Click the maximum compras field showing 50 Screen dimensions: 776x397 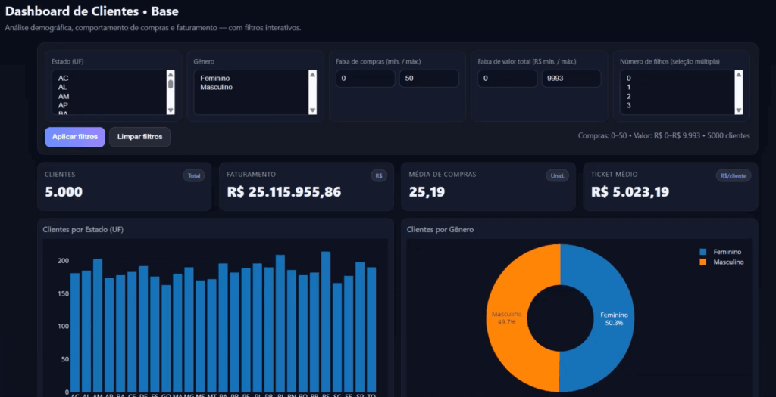(x=429, y=79)
